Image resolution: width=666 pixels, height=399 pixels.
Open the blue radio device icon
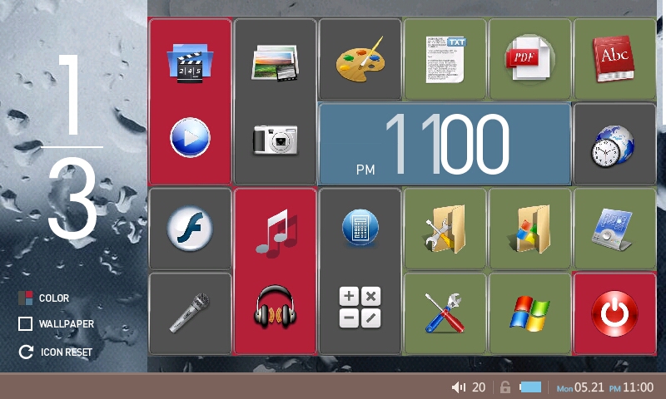(613, 229)
